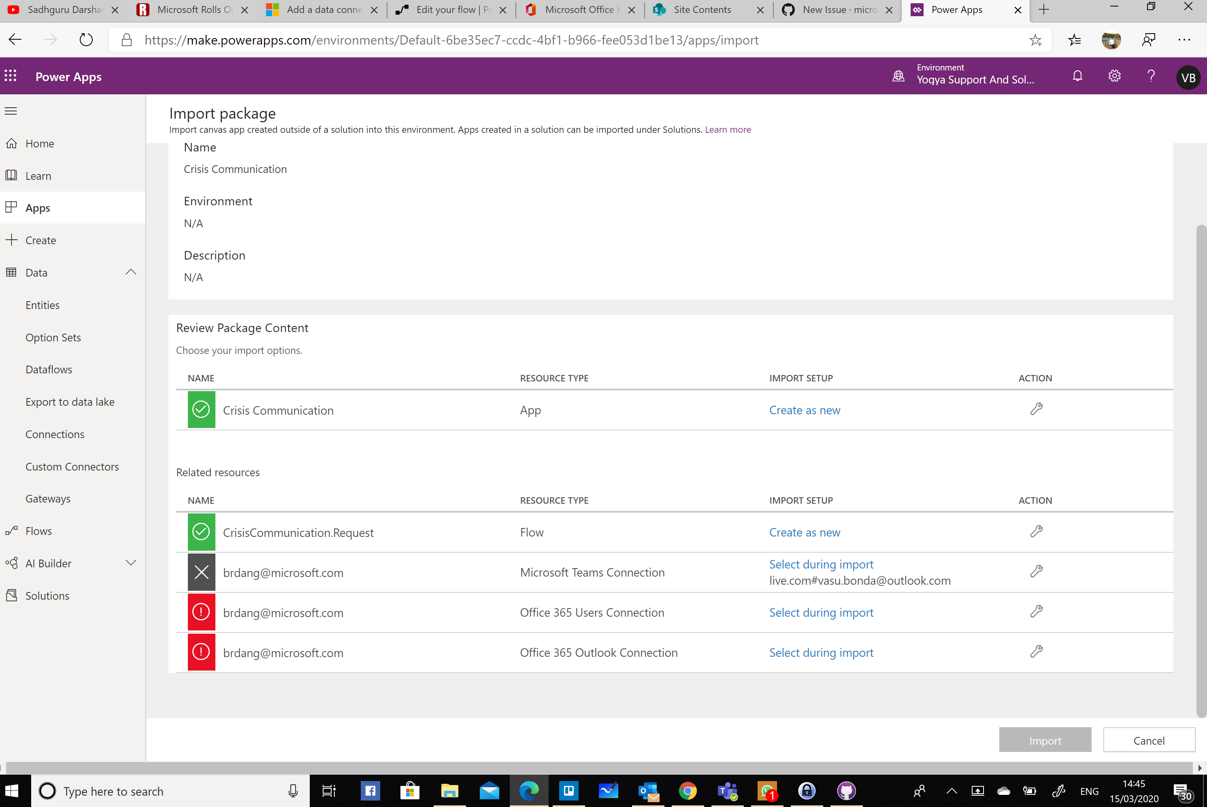Click wrench action for Office 365 Users Connection
The height and width of the screenshot is (807, 1207).
1036,611
